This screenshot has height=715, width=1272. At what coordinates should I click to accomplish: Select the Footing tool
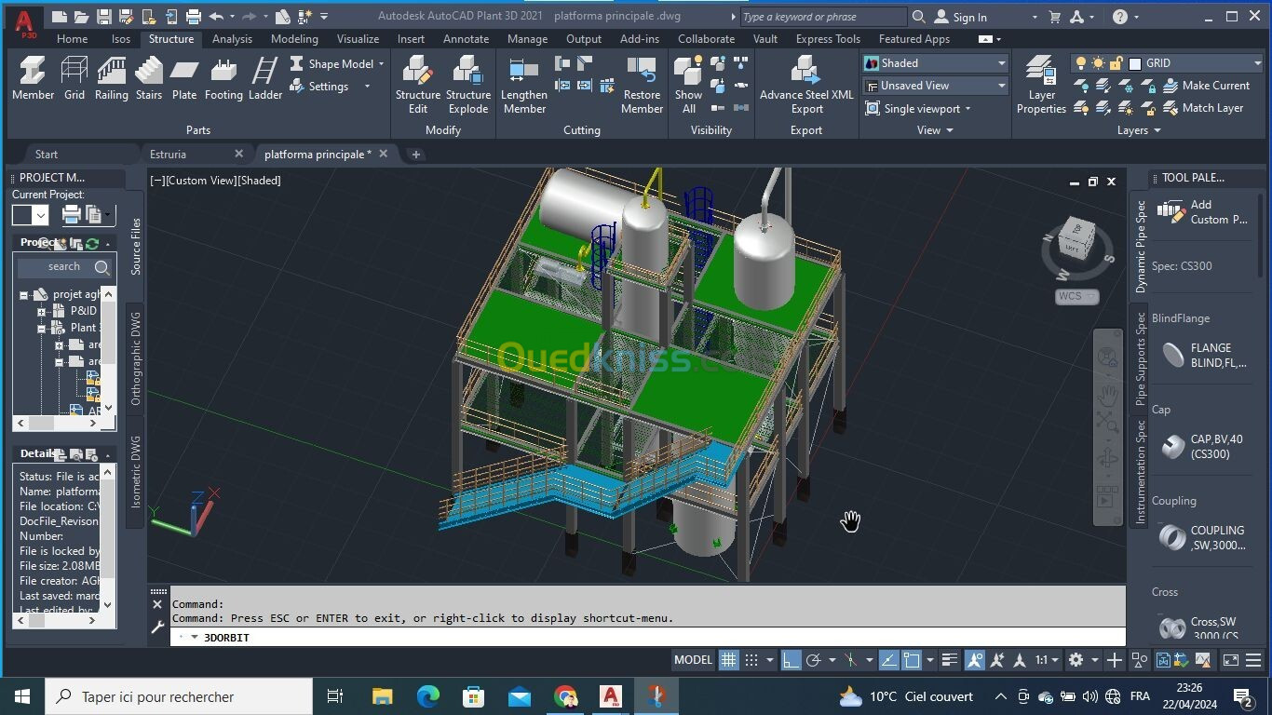point(223,78)
